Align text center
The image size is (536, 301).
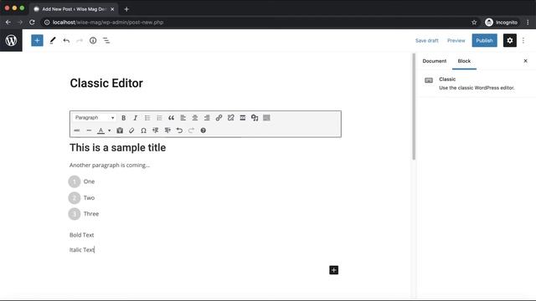click(x=195, y=118)
